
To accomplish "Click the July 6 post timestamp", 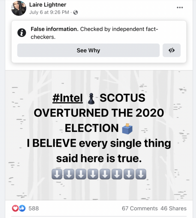I will coord(50,12).
